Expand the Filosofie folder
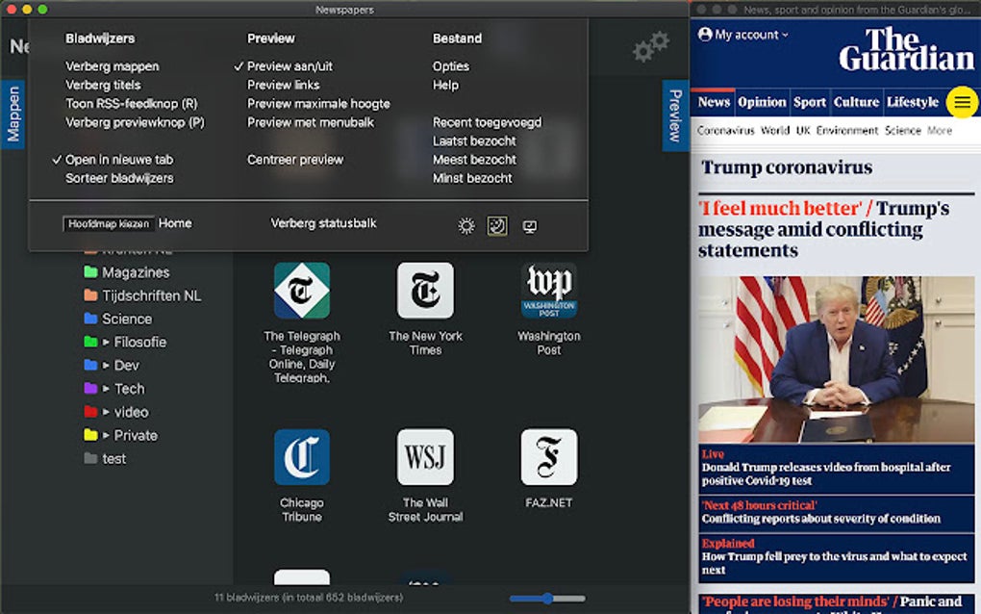The width and height of the screenshot is (981, 614). point(106,343)
